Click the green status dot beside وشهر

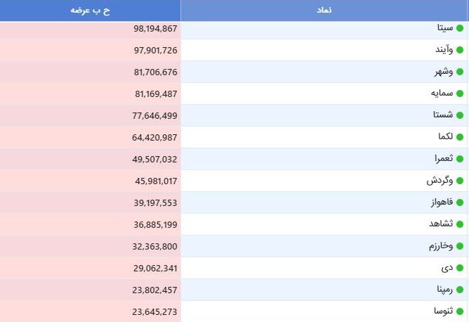460,72
